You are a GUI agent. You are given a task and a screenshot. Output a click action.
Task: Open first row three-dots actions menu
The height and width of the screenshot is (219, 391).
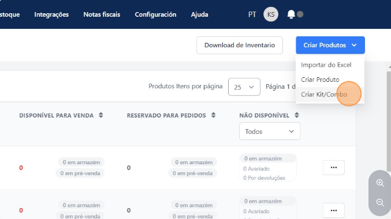334,168
